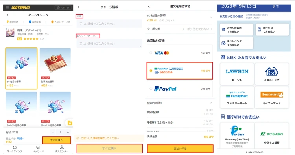Image resolution: width=295 pixels, height=155 pixels.
Task: Click the LOOTBAR logo
Action: pyautogui.click(x=21, y=8)
